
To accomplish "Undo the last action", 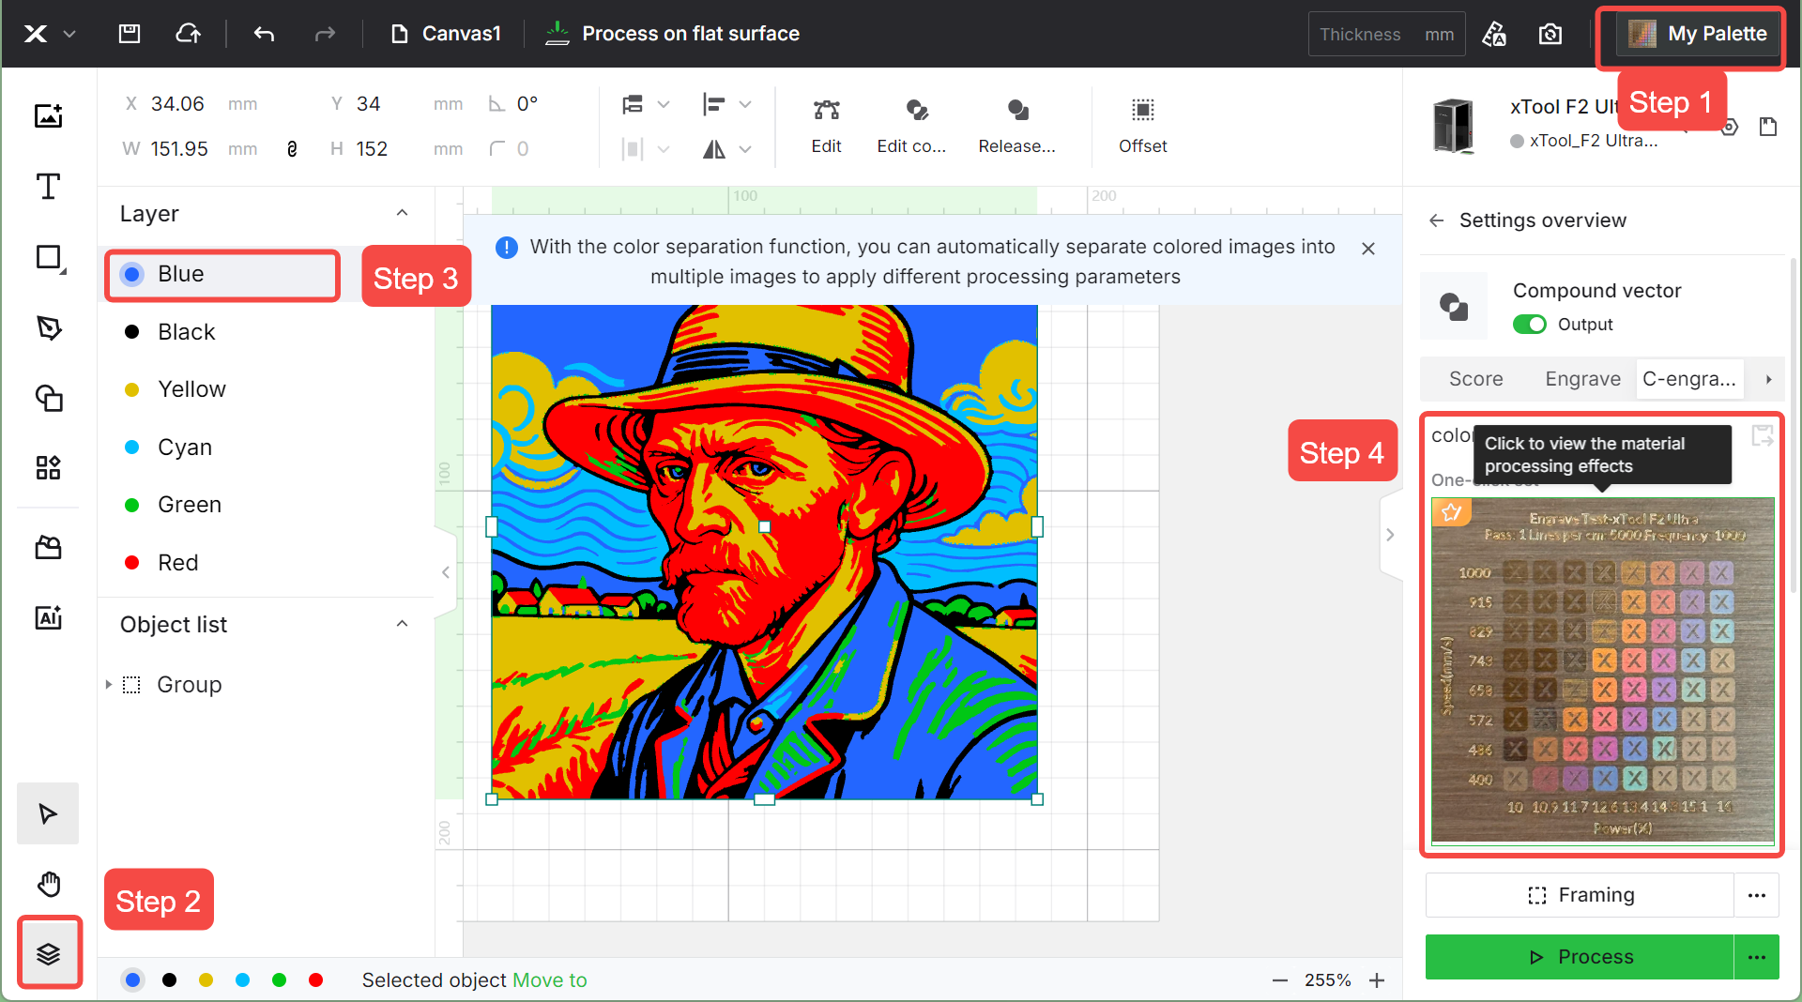I will (264, 35).
